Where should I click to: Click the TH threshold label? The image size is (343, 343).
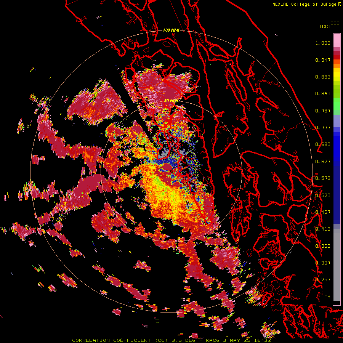tap(327, 297)
